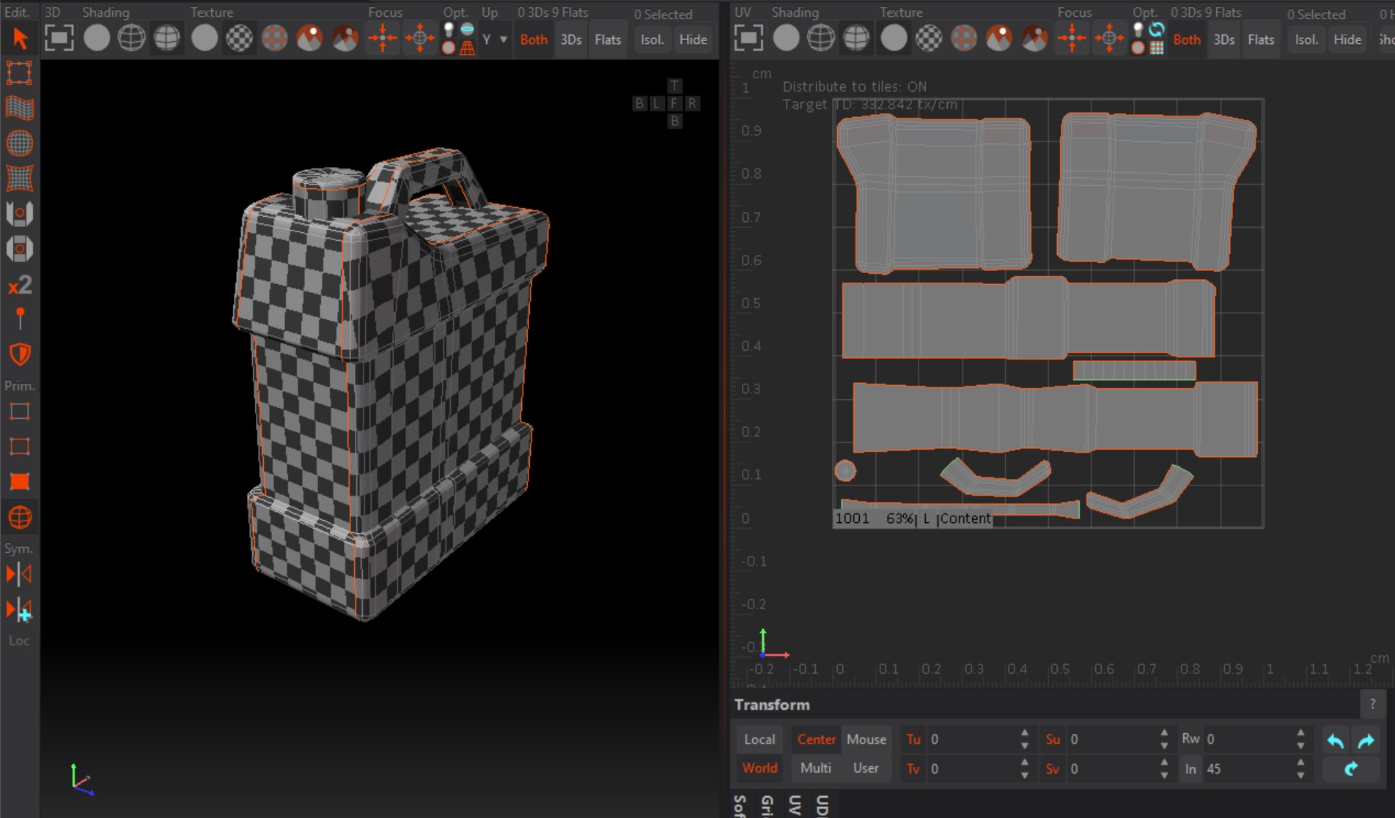Show image texture in the UV view
The height and width of the screenshot is (818, 1395).
click(x=999, y=38)
